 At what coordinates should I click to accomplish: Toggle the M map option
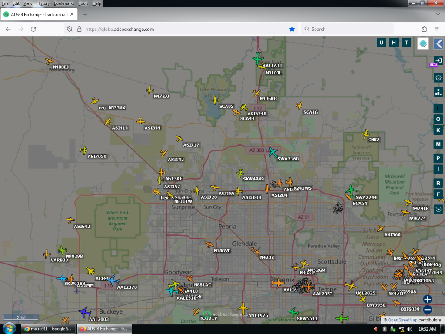click(438, 144)
